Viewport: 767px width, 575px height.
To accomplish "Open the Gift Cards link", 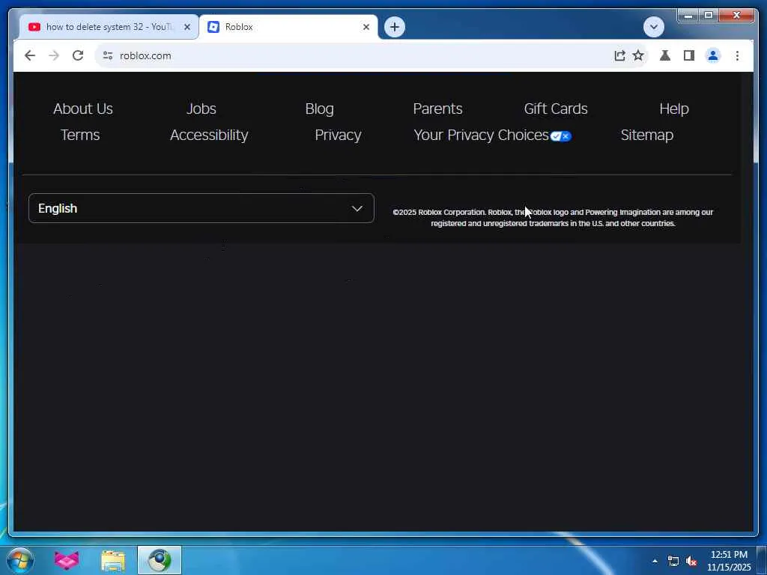I will pos(556,109).
